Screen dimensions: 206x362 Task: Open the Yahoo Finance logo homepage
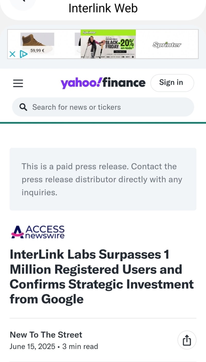tap(103, 83)
